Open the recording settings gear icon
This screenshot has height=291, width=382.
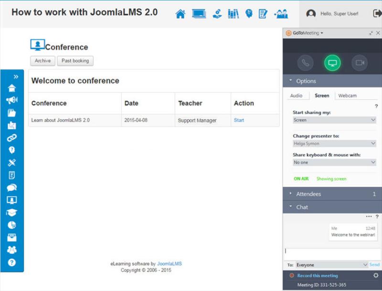pos(376,275)
